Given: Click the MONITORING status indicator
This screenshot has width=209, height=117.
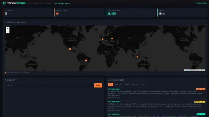Looking at the screenshot, I should [x=201, y=3].
